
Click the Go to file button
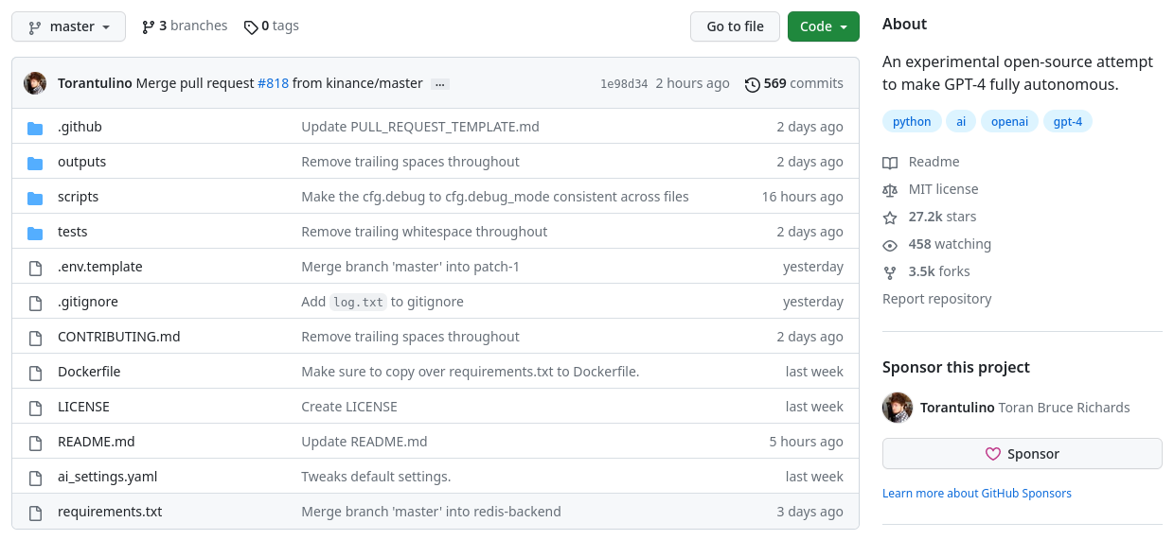[x=735, y=26]
